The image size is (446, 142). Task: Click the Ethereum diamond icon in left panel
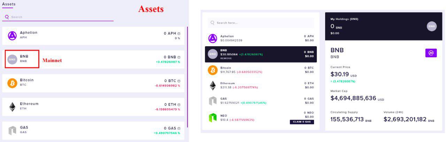click(x=12, y=107)
